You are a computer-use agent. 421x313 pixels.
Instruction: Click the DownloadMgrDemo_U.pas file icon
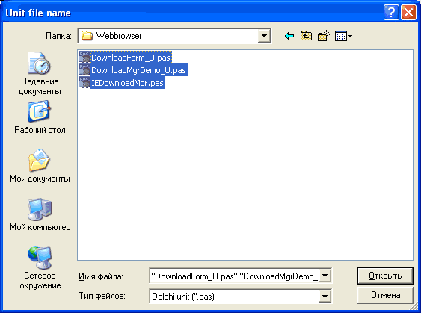click(x=84, y=70)
